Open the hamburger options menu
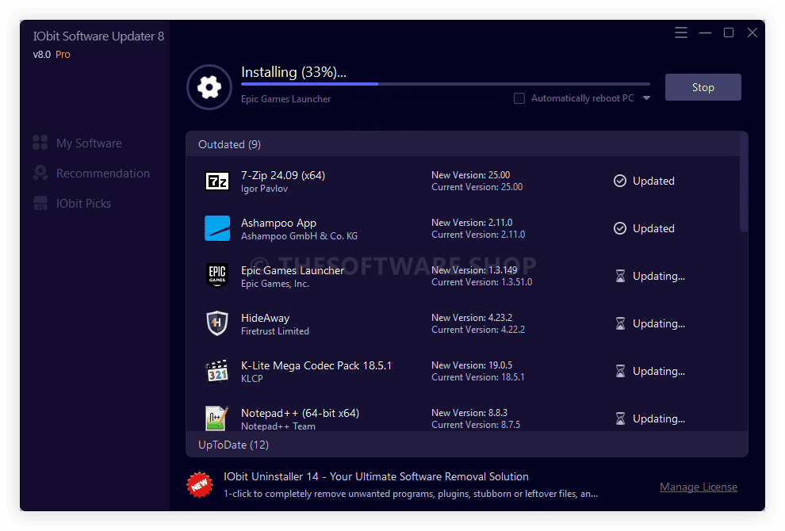 click(x=681, y=33)
